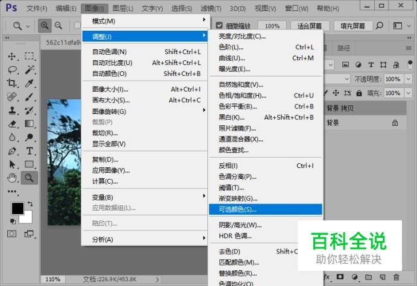Swap foreground and background colors

(30, 204)
